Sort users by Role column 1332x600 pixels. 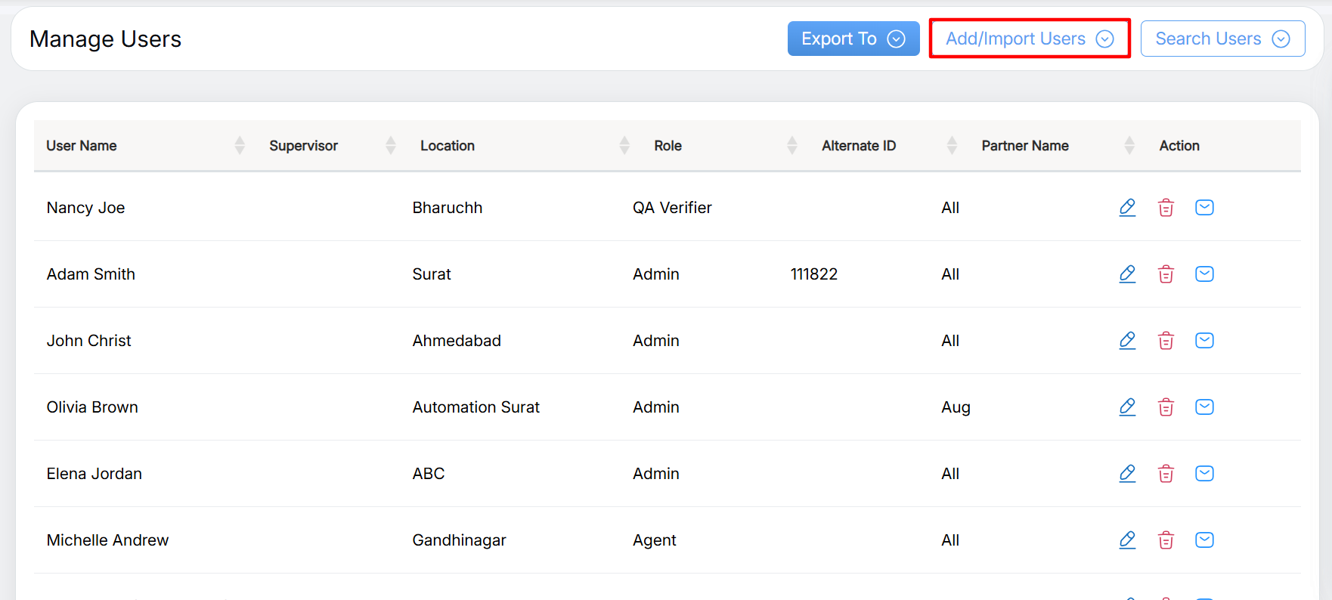click(791, 145)
